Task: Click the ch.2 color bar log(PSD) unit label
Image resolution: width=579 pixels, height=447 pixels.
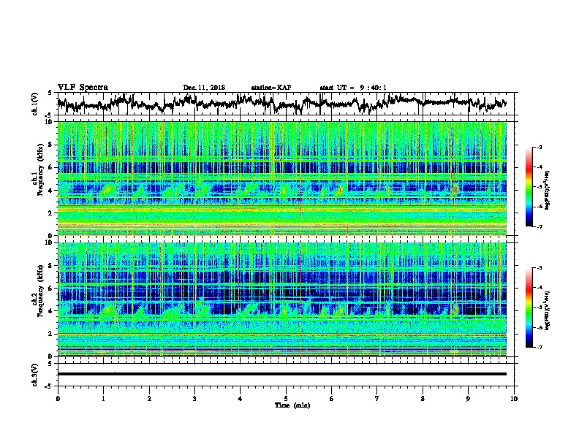Action: click(548, 310)
